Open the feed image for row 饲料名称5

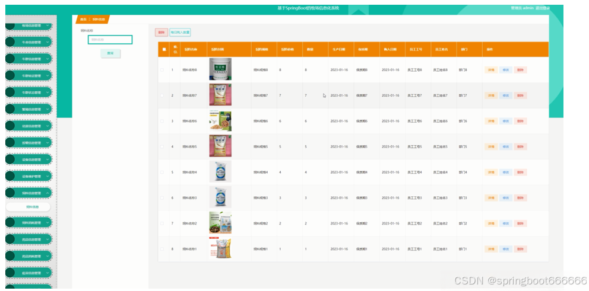click(x=220, y=146)
